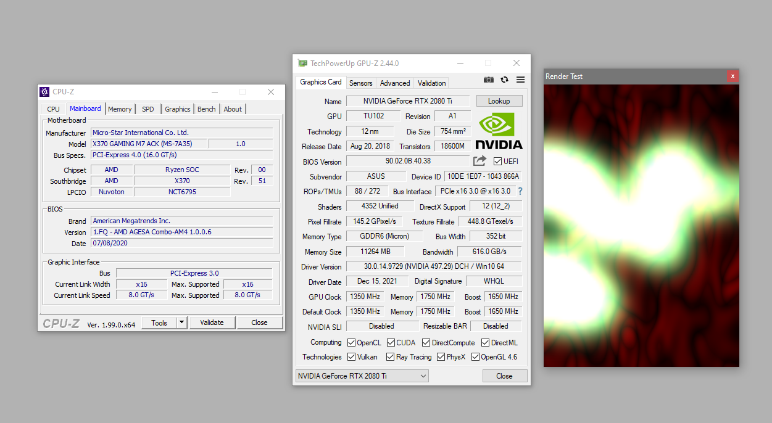This screenshot has width=772, height=423.
Task: Click the Tools button in CPU-Z
Action: tap(159, 322)
